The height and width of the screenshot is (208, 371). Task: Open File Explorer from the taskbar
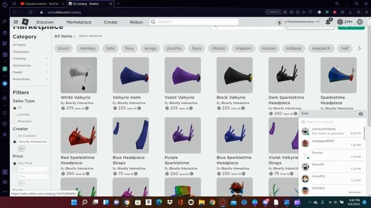tap(202, 202)
